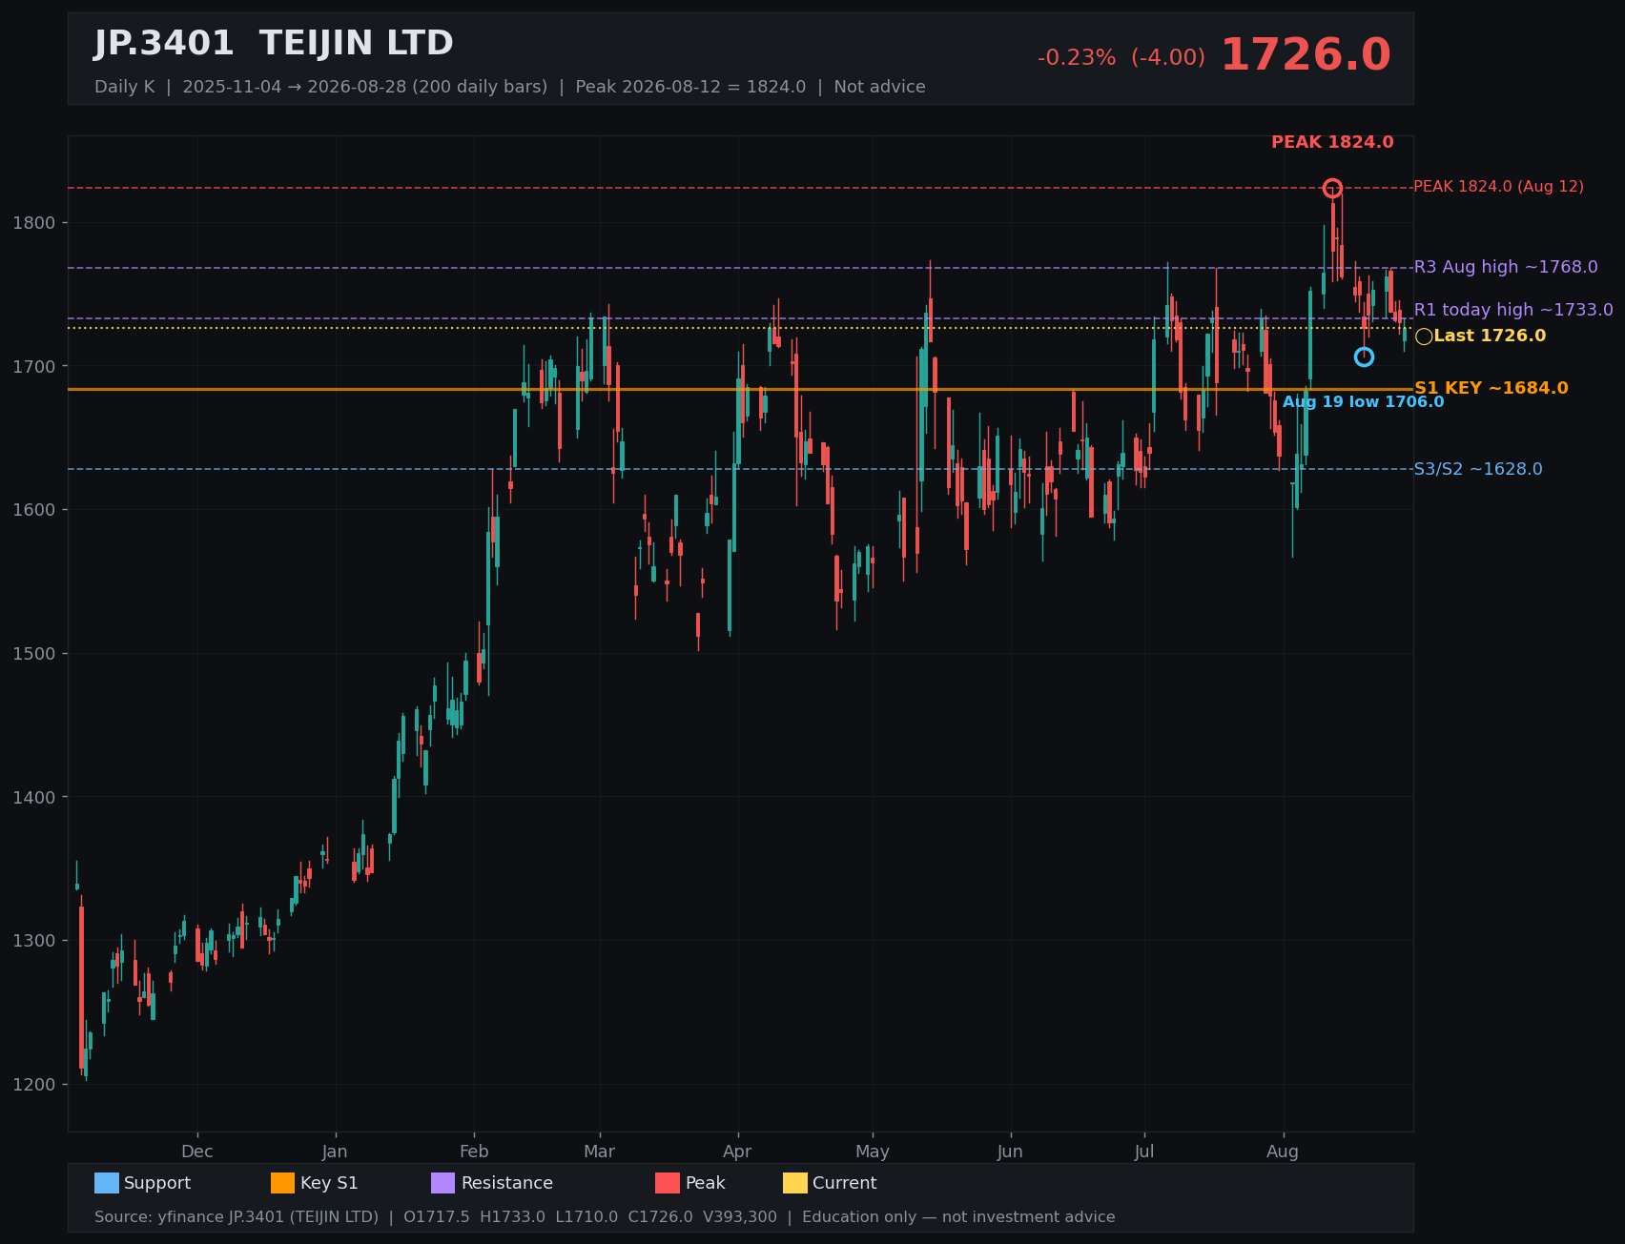Click the 'Source: yfinance JP.3401' footer line
This screenshot has width=1625, height=1244.
605,1217
